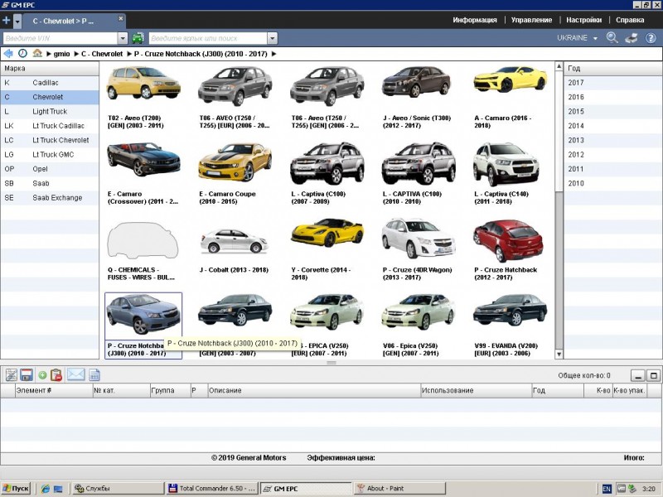The height and width of the screenshot is (497, 663).
Task: Click model list scrollbar down arrow
Action: click(559, 355)
